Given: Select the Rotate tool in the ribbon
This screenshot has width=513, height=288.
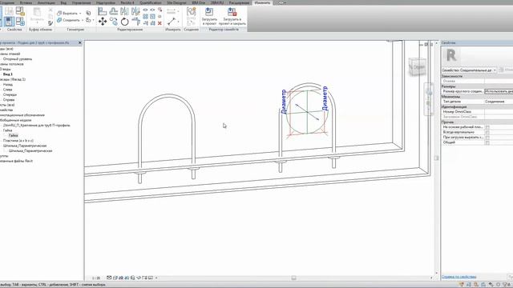Looking at the screenshot, I should click(125, 22).
